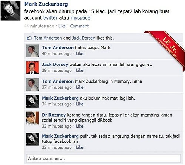
Task: Open Jack Dorsey in the likes line
Action: [83, 38]
